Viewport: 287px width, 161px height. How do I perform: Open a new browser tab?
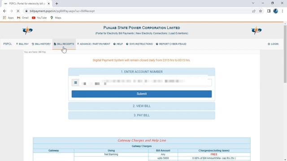(x=57, y=4)
